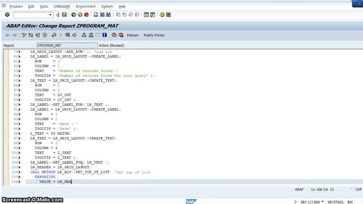Open the System menu
Image resolution: width=363 pixels, height=204 pixels.
(x=107, y=6)
